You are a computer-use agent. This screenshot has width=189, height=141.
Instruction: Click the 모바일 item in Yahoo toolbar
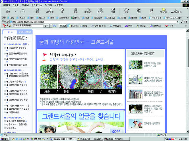(x=141, y=26)
